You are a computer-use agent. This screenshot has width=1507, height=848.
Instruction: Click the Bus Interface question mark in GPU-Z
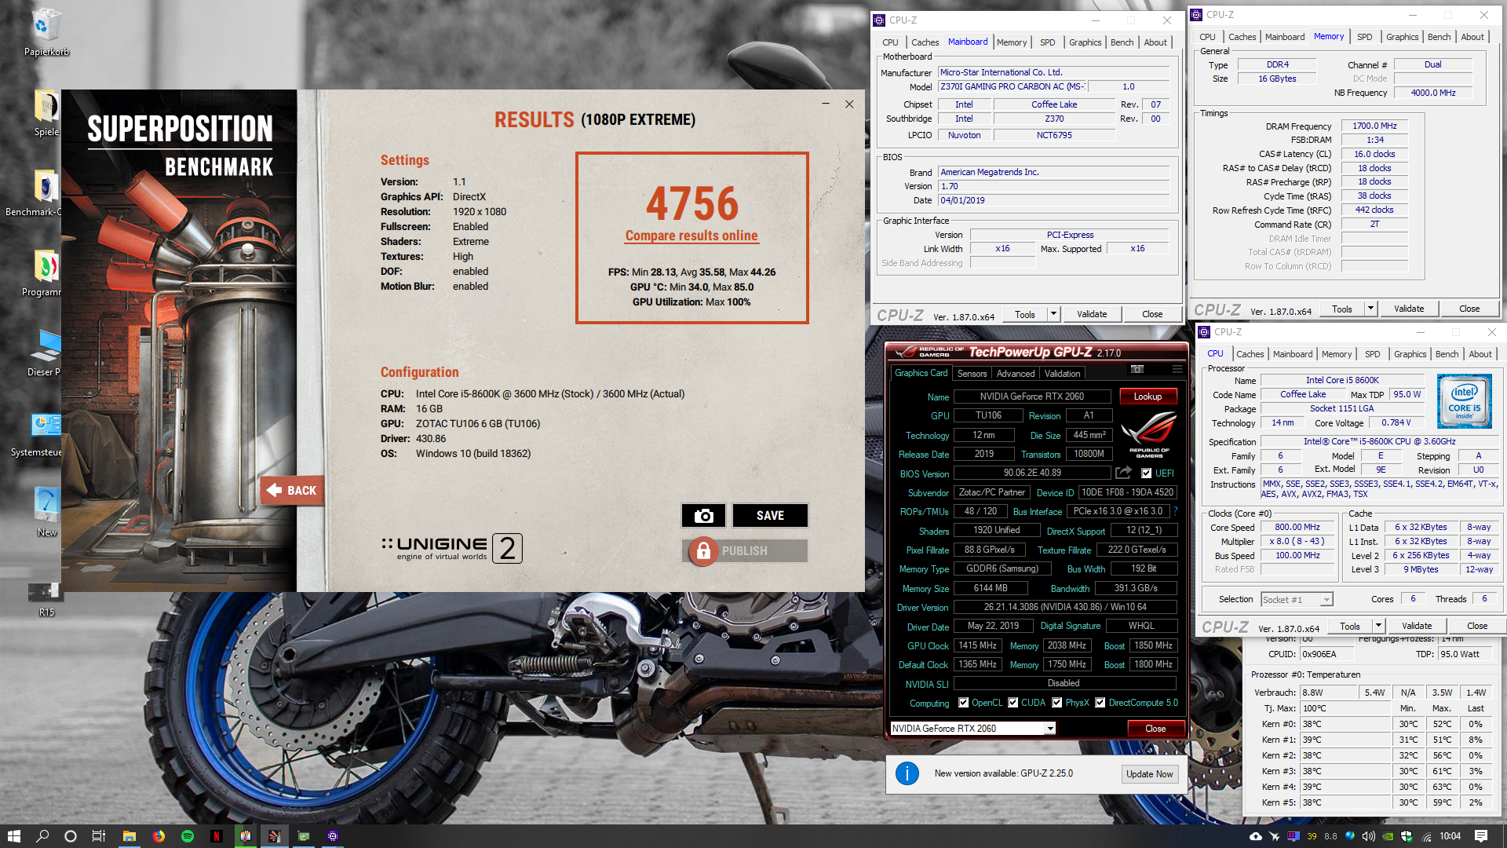click(1175, 511)
